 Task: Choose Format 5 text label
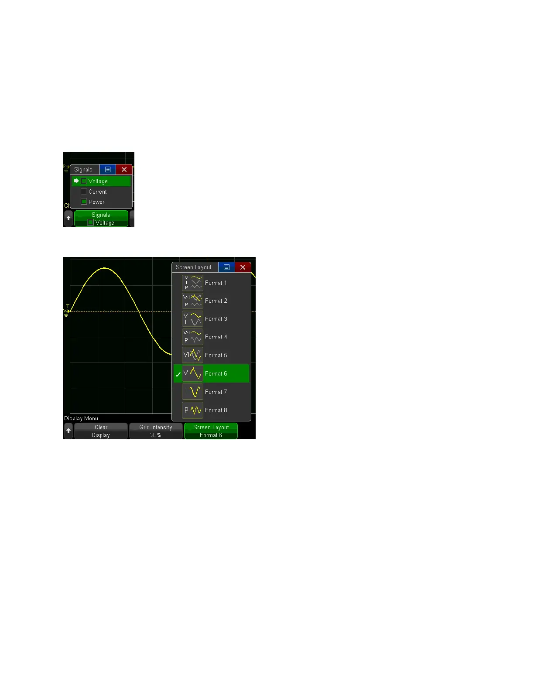click(216, 356)
